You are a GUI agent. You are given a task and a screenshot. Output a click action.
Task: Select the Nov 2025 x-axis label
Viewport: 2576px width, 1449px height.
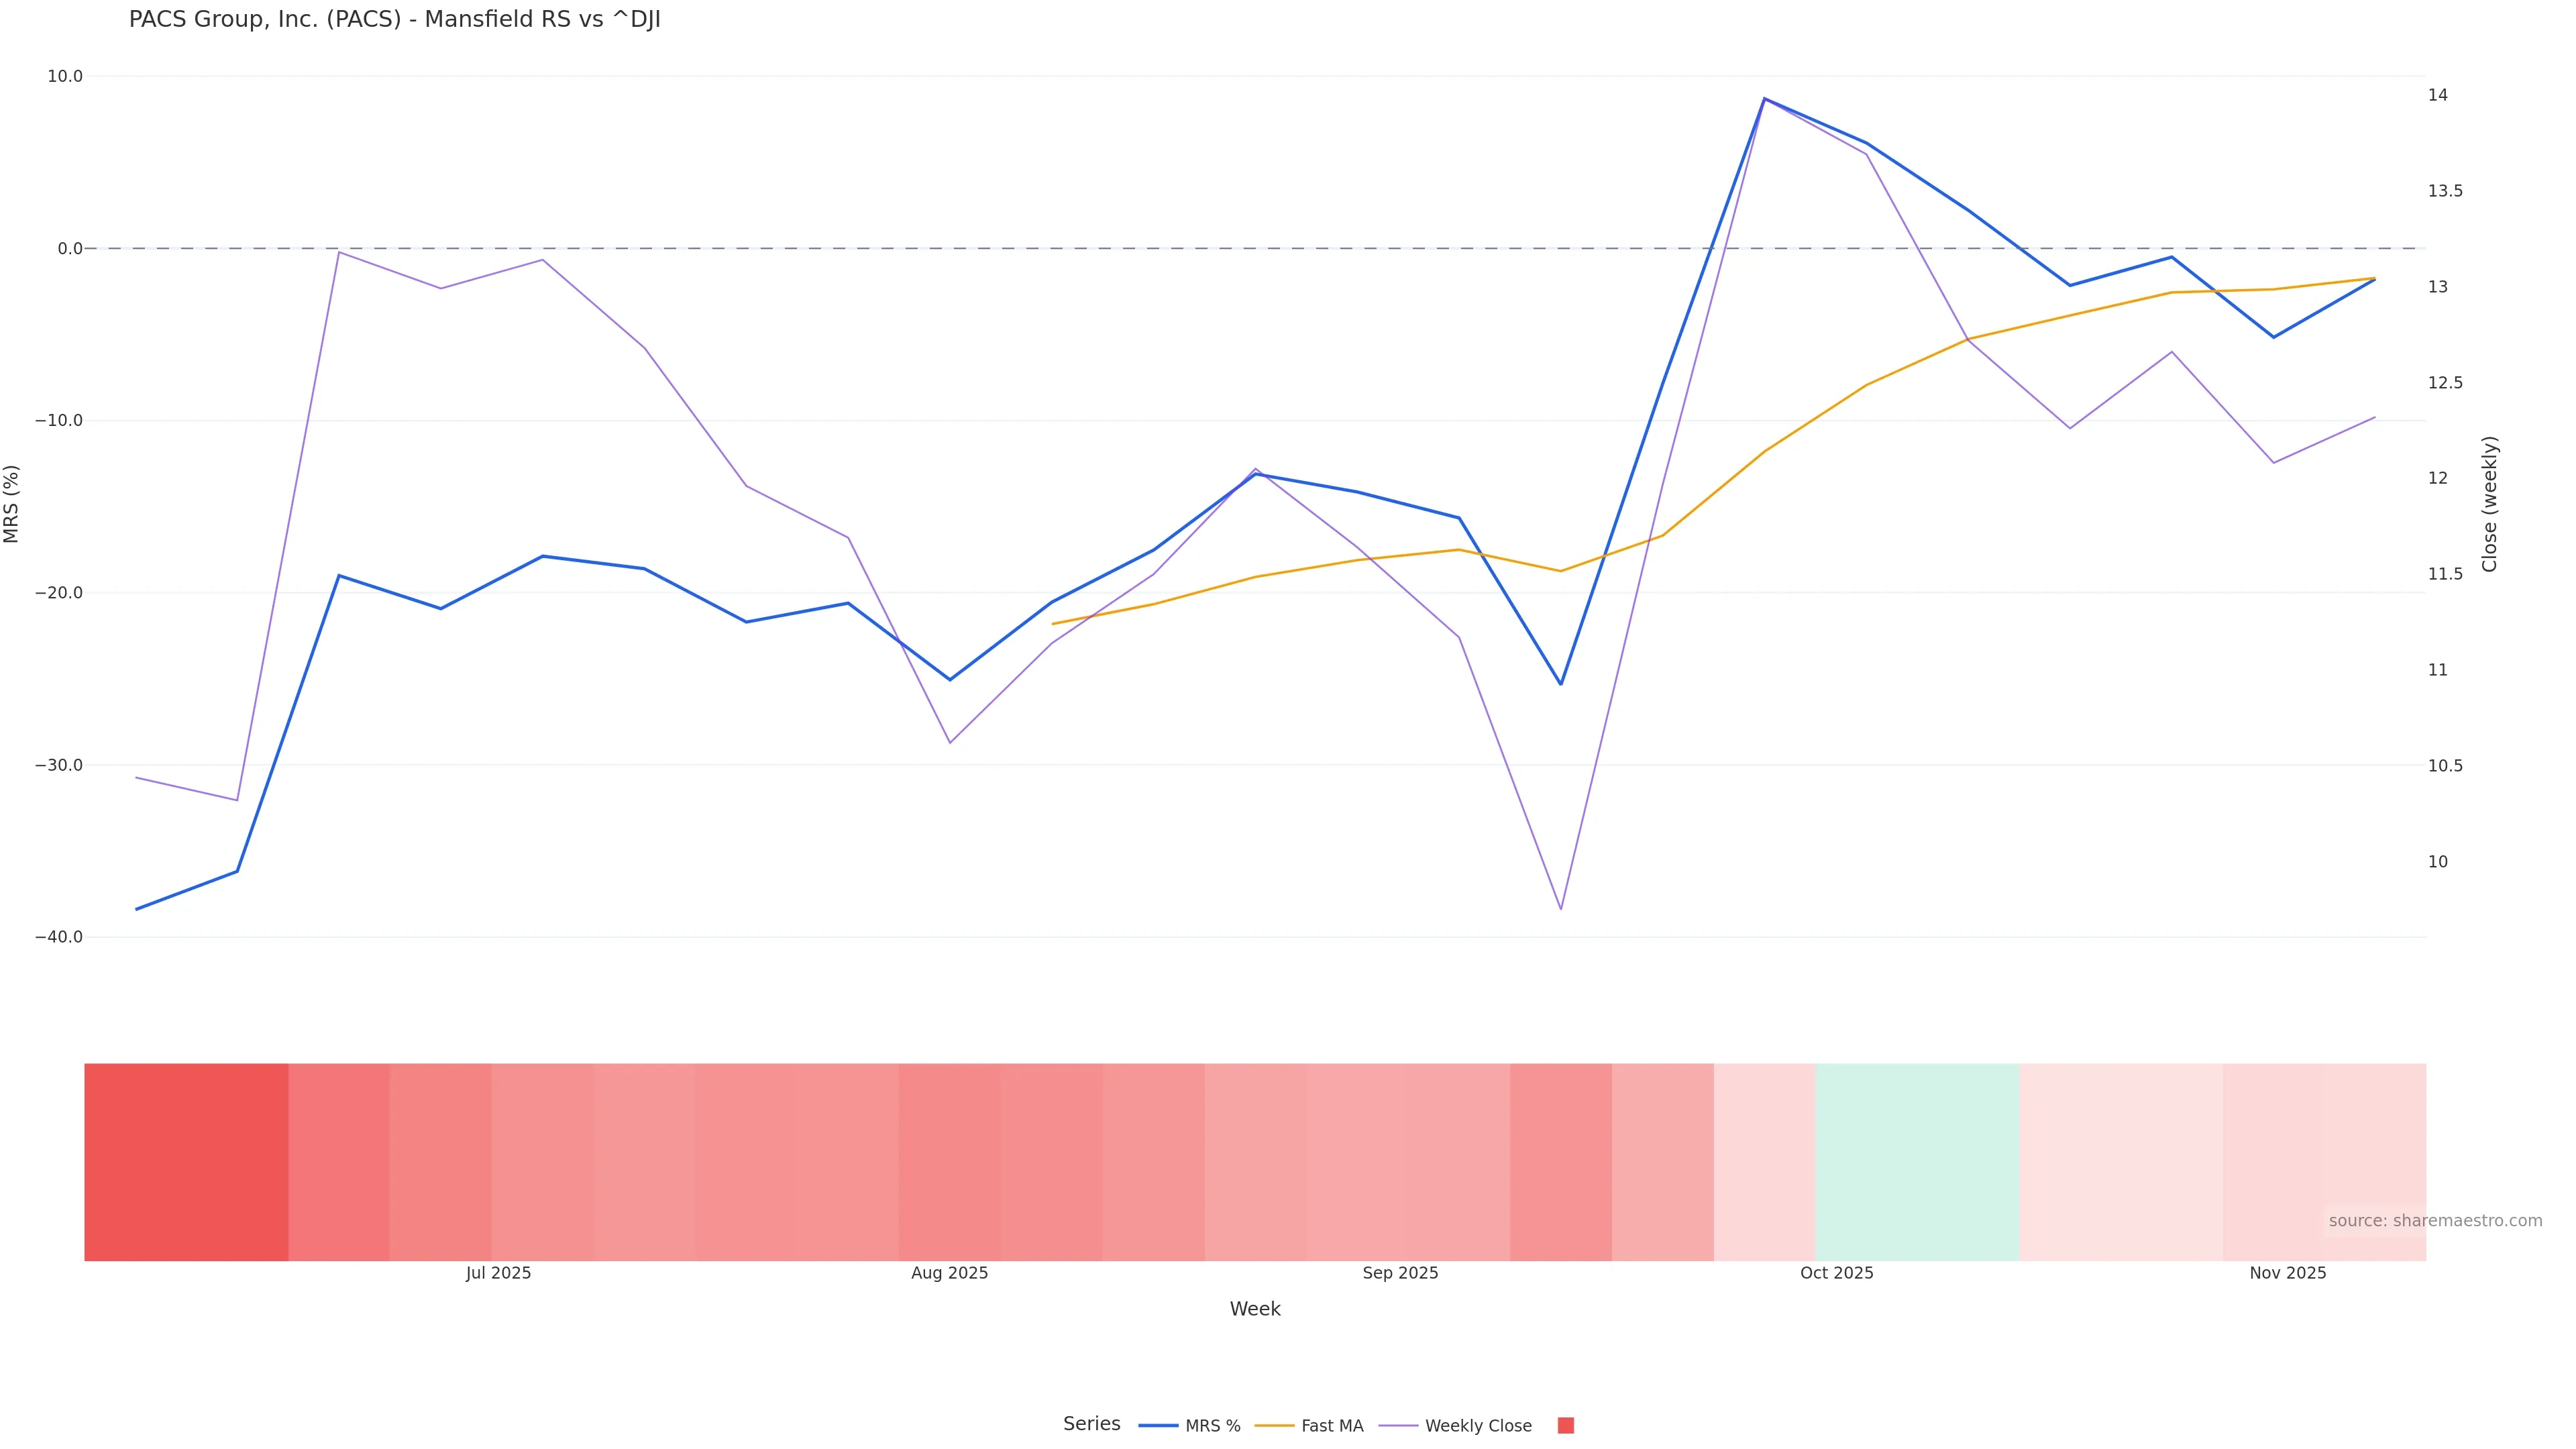pyautogui.click(x=2287, y=1273)
